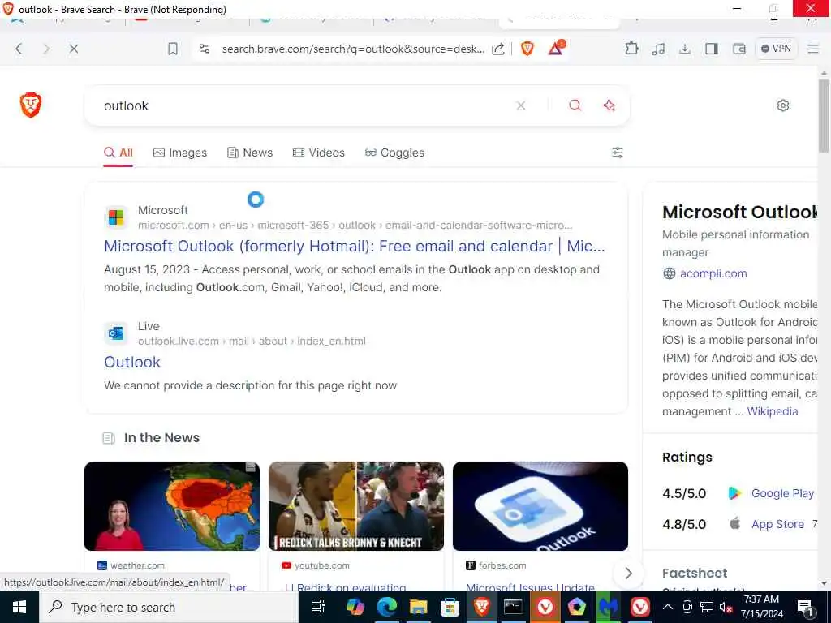Image resolution: width=831 pixels, height=623 pixels.
Task: Open the Brave hamburger main menu
Action: (813, 49)
